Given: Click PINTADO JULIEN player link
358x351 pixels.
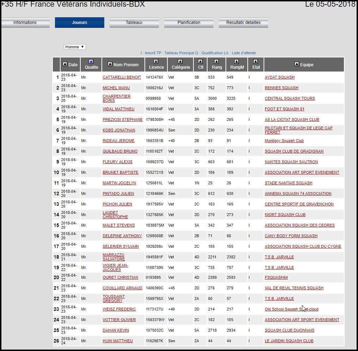Looking at the screenshot, I should pyautogui.click(x=118, y=193).
